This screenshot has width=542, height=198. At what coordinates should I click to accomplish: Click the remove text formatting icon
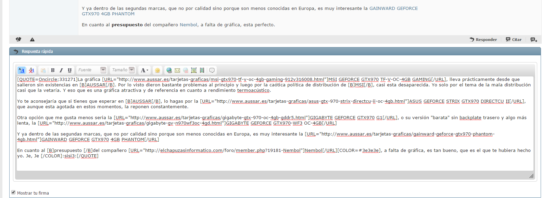(x=31, y=70)
